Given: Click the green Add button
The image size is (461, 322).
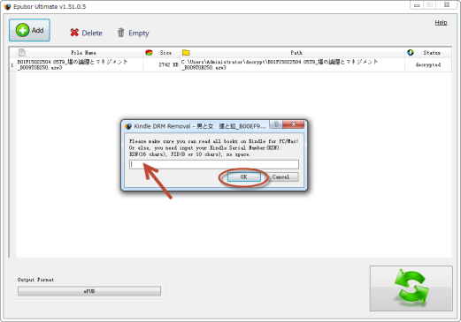Looking at the screenshot, I should 29,30.
